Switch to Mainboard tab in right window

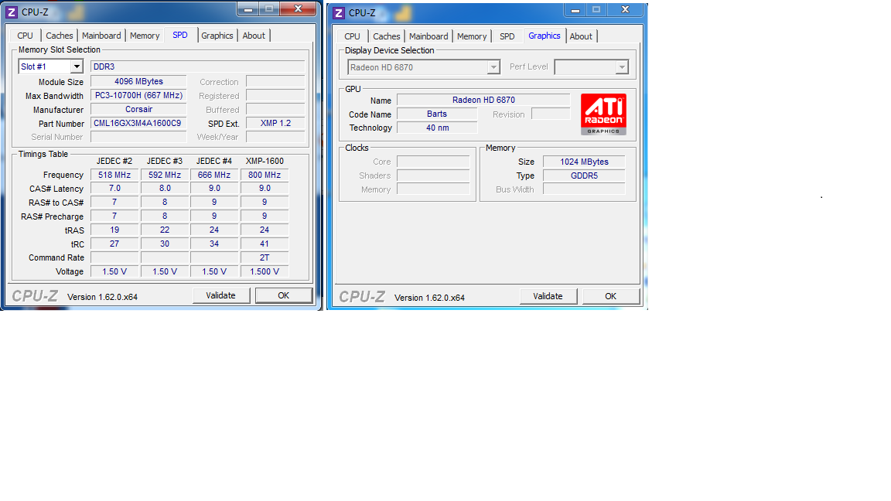point(428,36)
